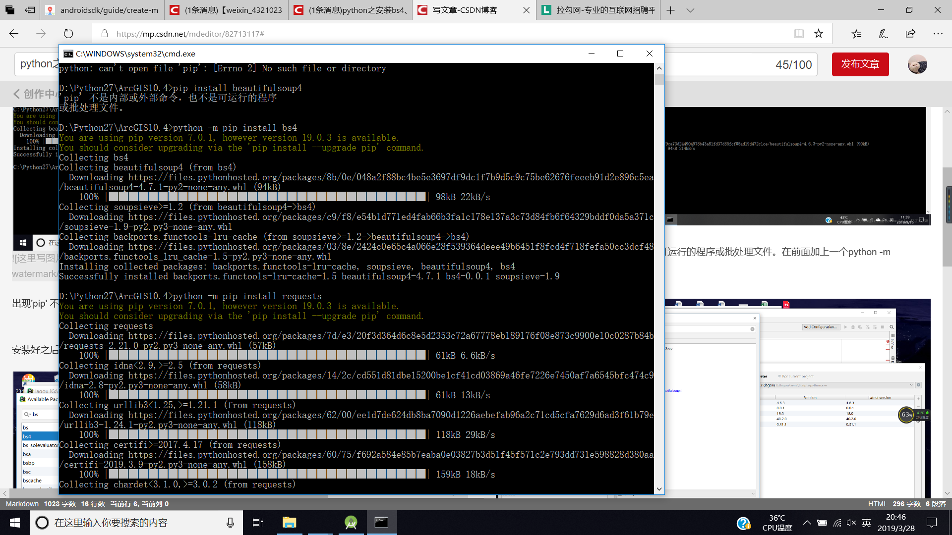Click the browser back arrow

pyautogui.click(x=14, y=34)
